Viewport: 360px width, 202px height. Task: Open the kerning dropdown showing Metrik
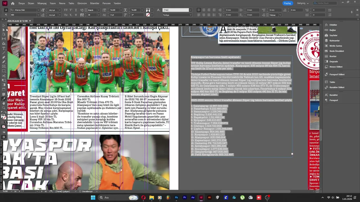(x=98, y=10)
